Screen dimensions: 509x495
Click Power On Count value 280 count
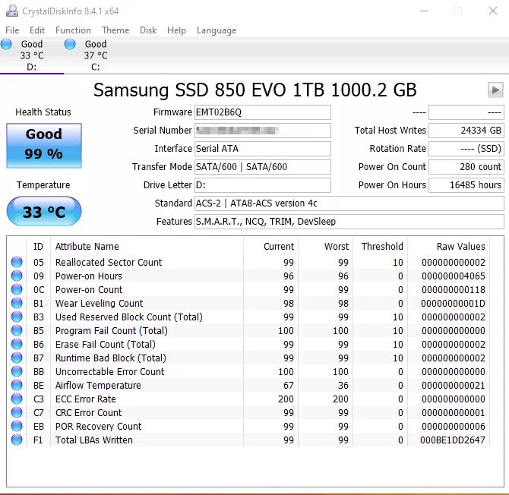click(466, 167)
